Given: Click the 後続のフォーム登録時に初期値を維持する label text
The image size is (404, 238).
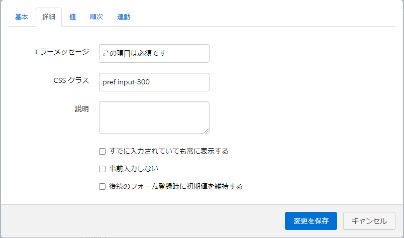Looking at the screenshot, I should 176,186.
